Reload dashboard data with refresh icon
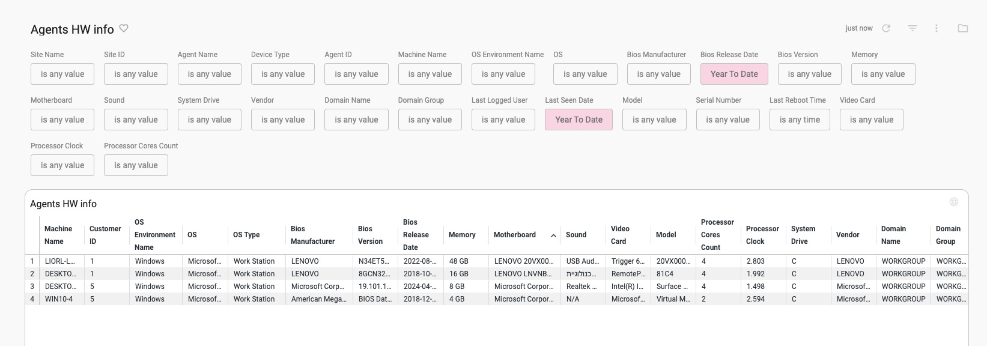Screen dimensions: 987x346 pos(886,28)
